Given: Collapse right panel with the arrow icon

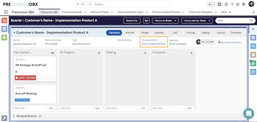Looking at the screenshot, I should [x=253, y=29].
